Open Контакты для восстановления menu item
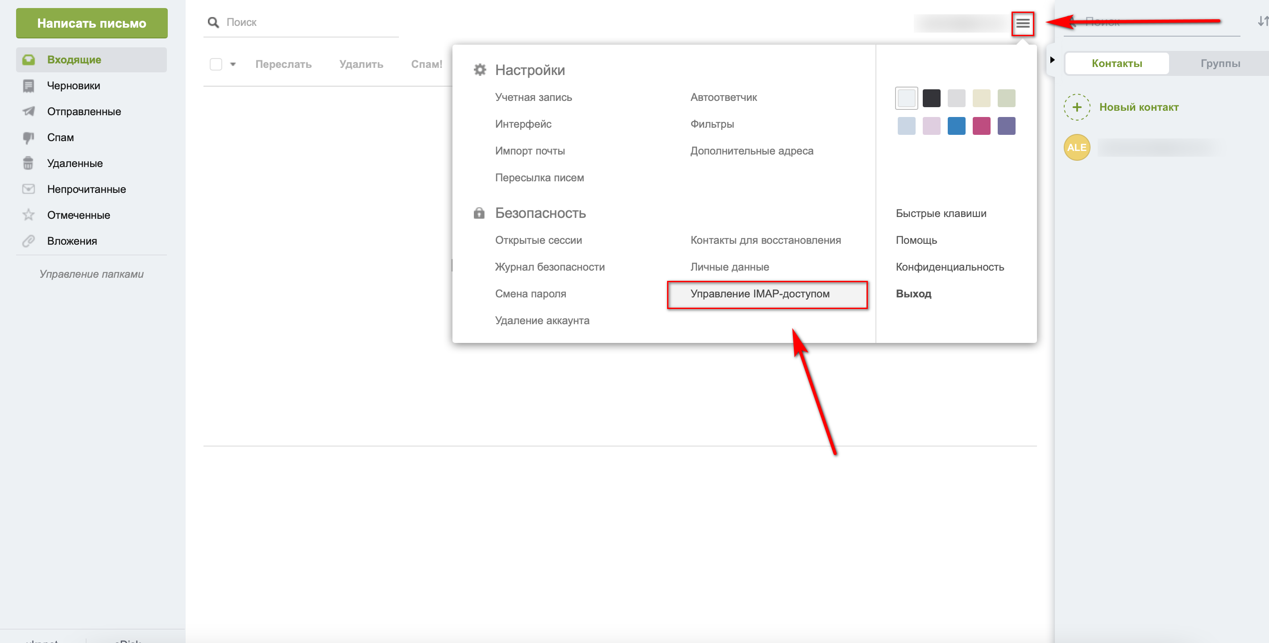1269x643 pixels. coord(765,240)
